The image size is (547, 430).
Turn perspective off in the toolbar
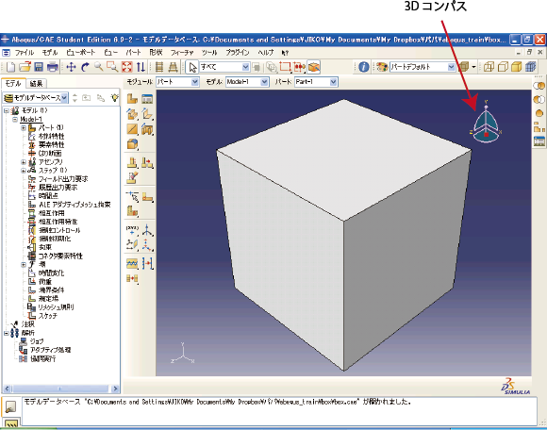[x=159, y=67]
